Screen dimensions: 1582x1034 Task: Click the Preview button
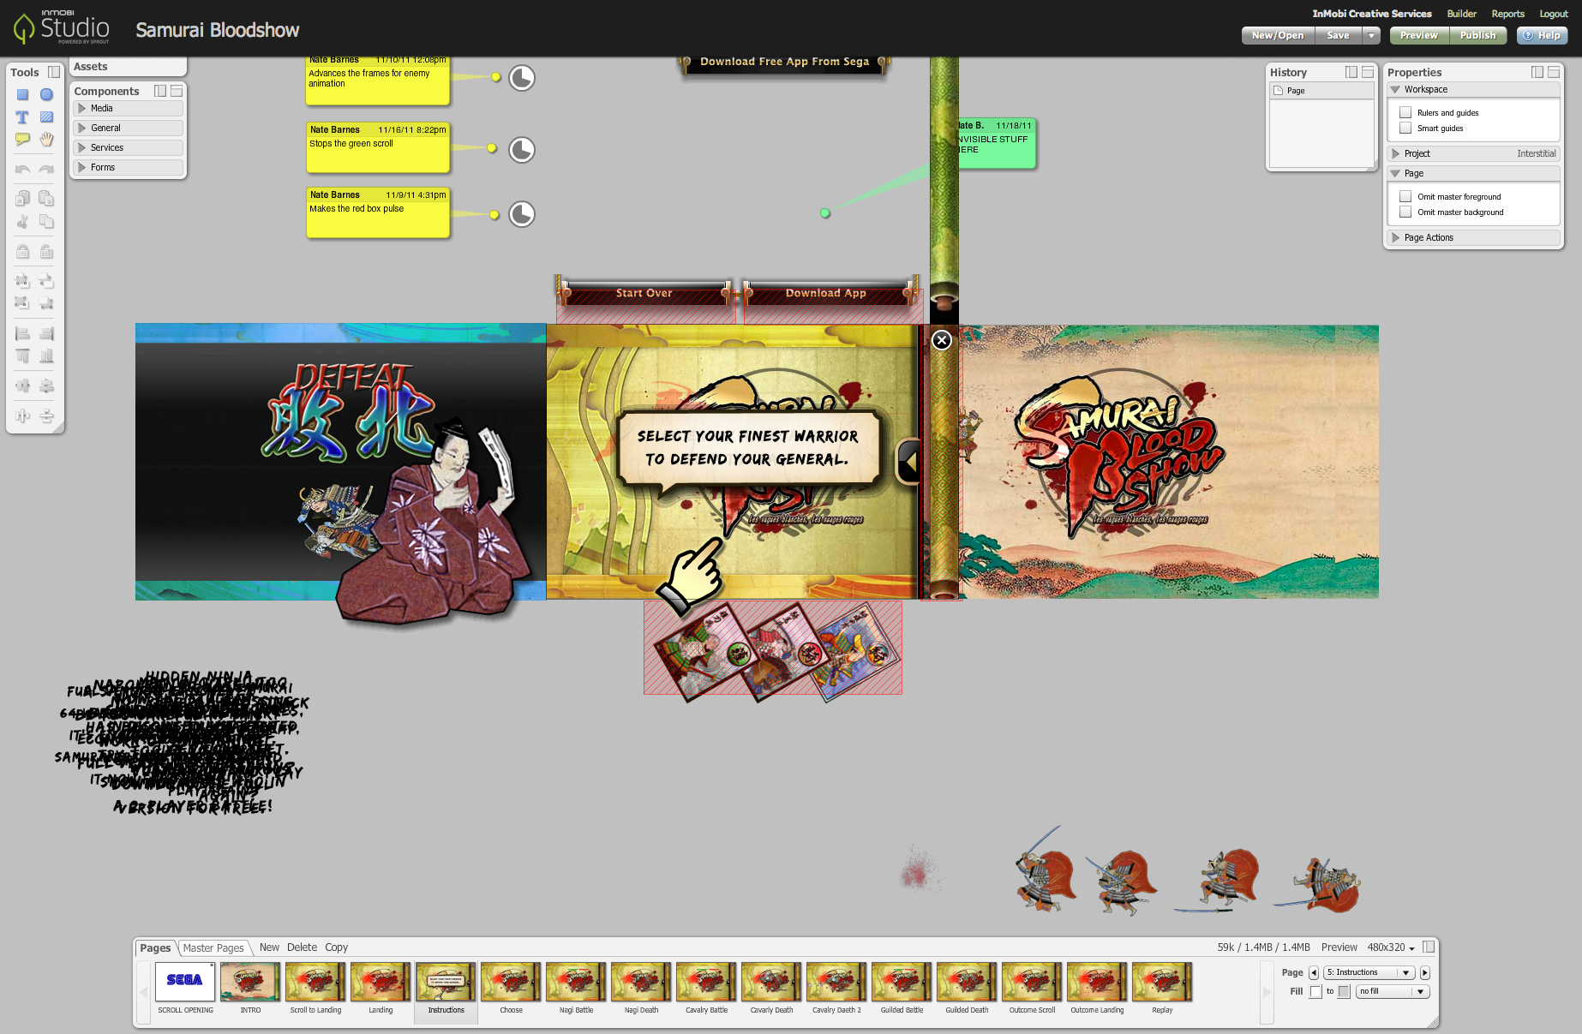pyautogui.click(x=1418, y=35)
